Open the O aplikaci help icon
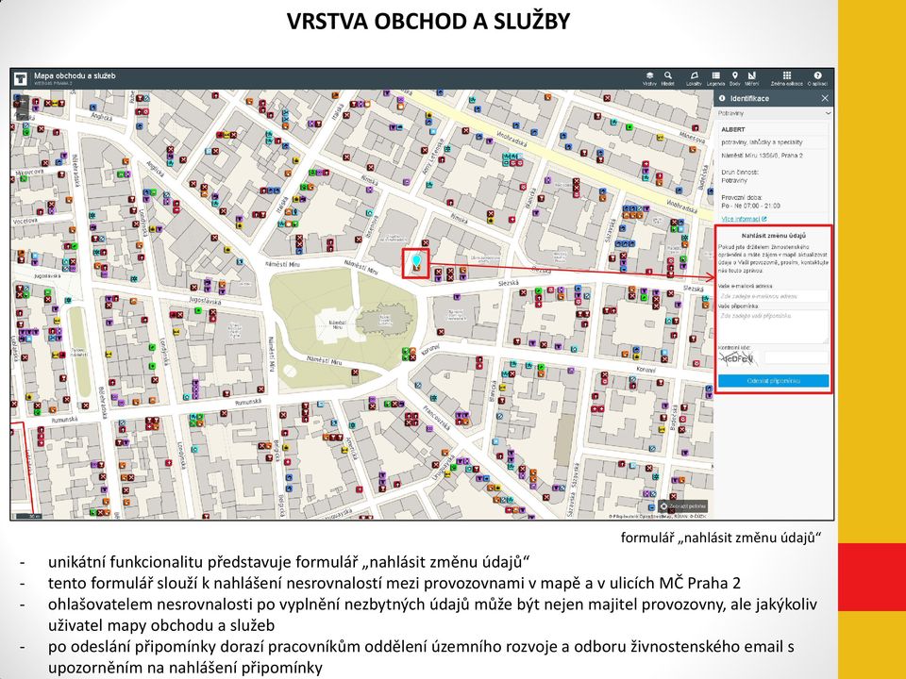This screenshot has width=906, height=679. [x=817, y=78]
